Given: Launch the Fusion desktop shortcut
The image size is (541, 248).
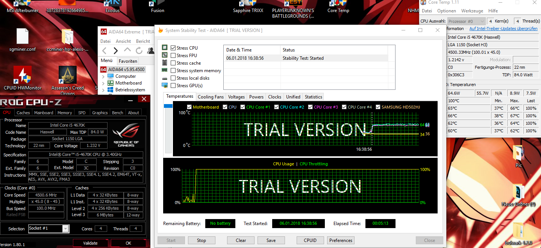Looking at the screenshot, I should (x=158, y=7).
